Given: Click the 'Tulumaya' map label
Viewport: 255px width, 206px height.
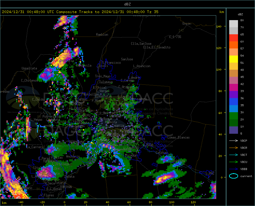Looking at the screenshot, I should click(106, 82).
